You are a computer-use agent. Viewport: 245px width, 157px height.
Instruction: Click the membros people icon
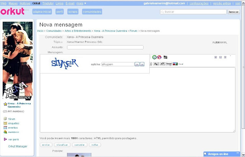(x=5, y=132)
